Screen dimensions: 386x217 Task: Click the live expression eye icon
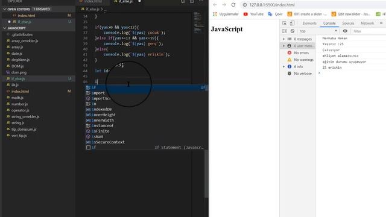point(345,31)
